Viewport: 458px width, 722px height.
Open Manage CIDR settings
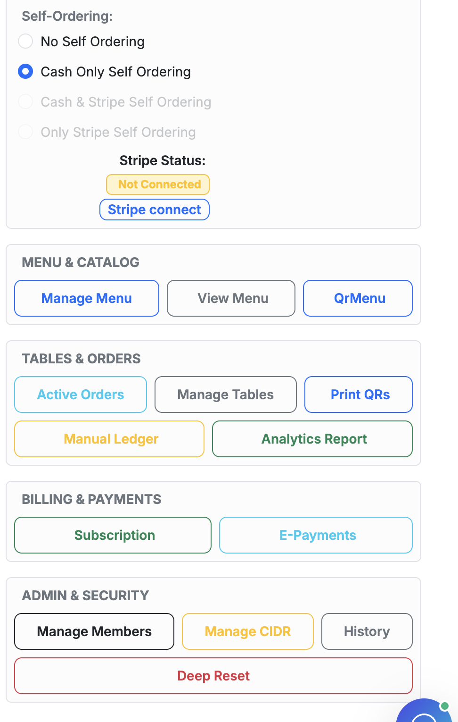tap(248, 631)
